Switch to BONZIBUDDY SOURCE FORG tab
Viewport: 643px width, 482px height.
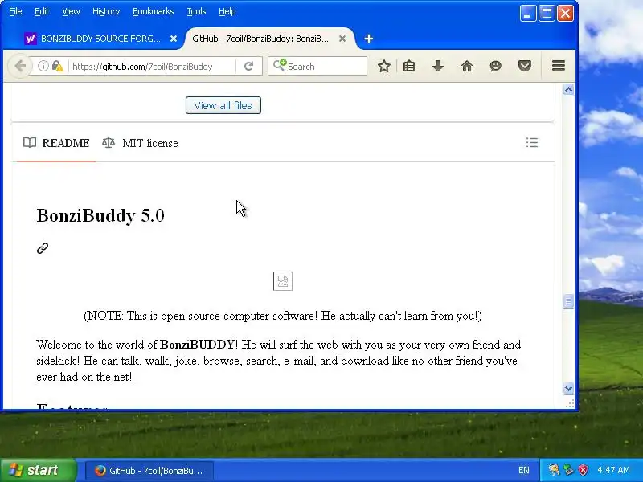[x=100, y=39]
